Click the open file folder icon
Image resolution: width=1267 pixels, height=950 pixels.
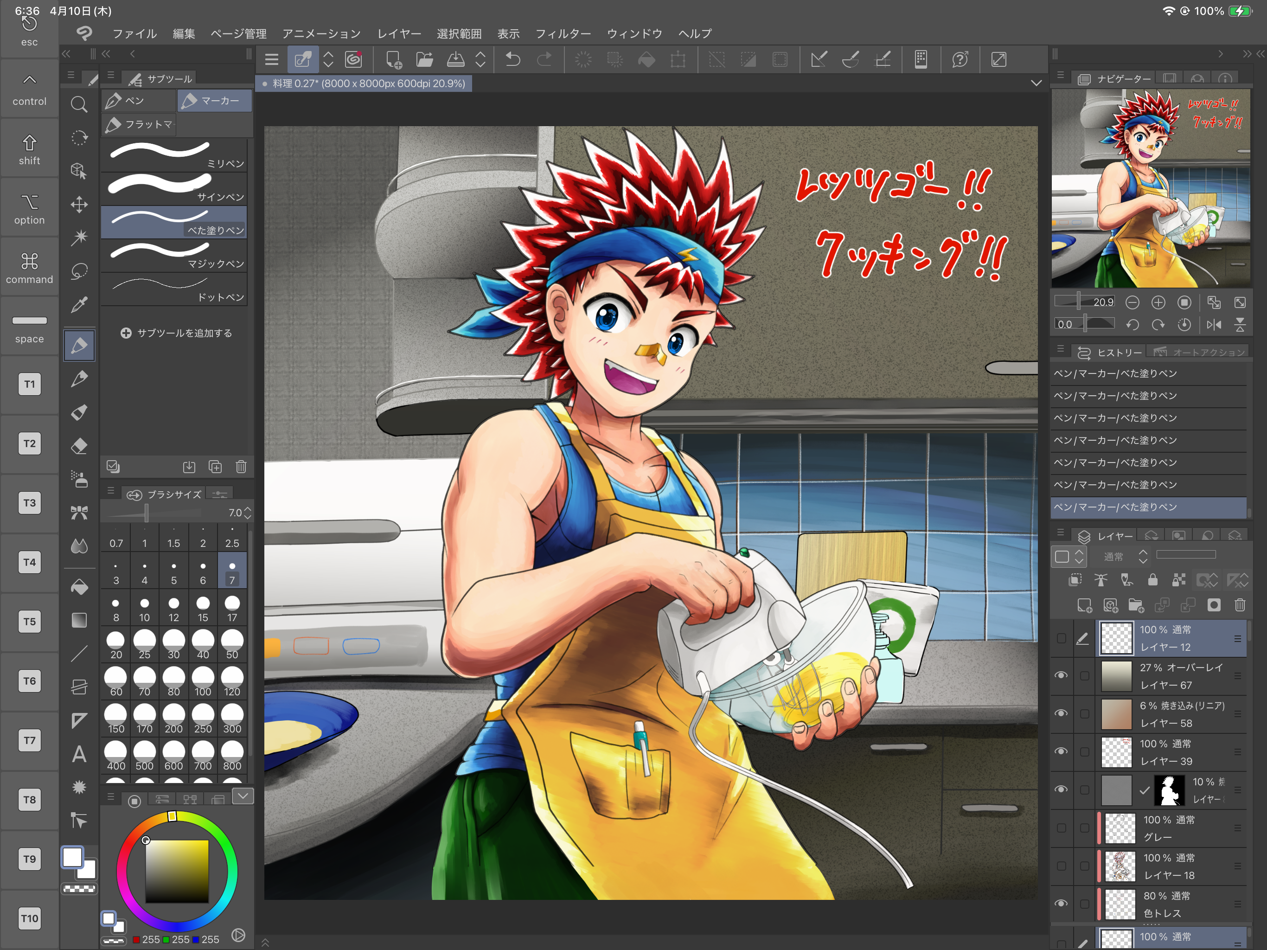pyautogui.click(x=424, y=59)
